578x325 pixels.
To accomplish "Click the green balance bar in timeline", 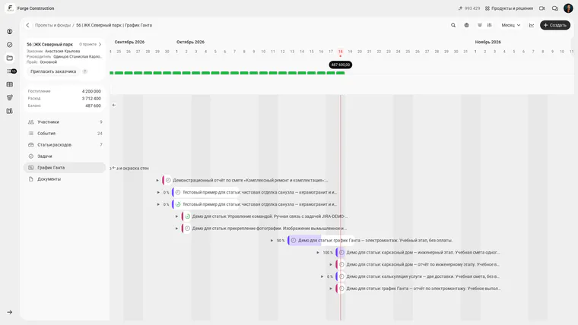I will pos(227,73).
